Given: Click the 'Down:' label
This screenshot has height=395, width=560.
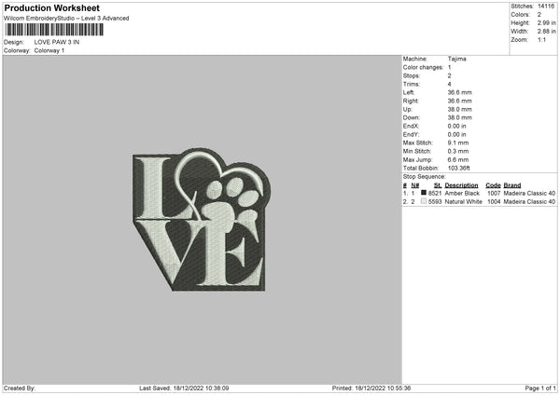Looking at the screenshot, I should pyautogui.click(x=411, y=117).
